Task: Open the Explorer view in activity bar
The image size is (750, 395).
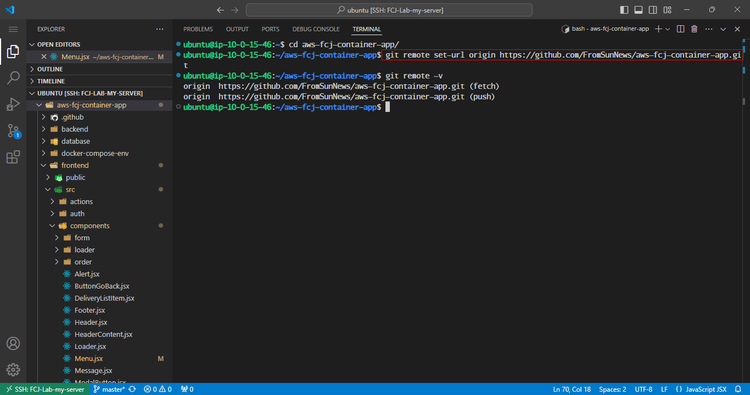Action: [x=13, y=52]
